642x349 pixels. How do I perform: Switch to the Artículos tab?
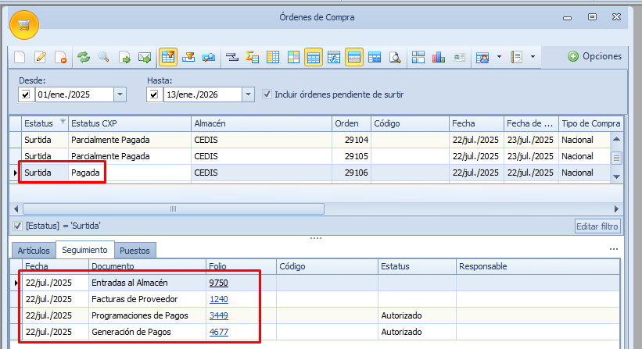coord(34,251)
